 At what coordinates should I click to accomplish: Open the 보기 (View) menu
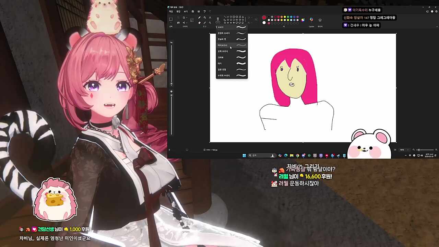186,11
